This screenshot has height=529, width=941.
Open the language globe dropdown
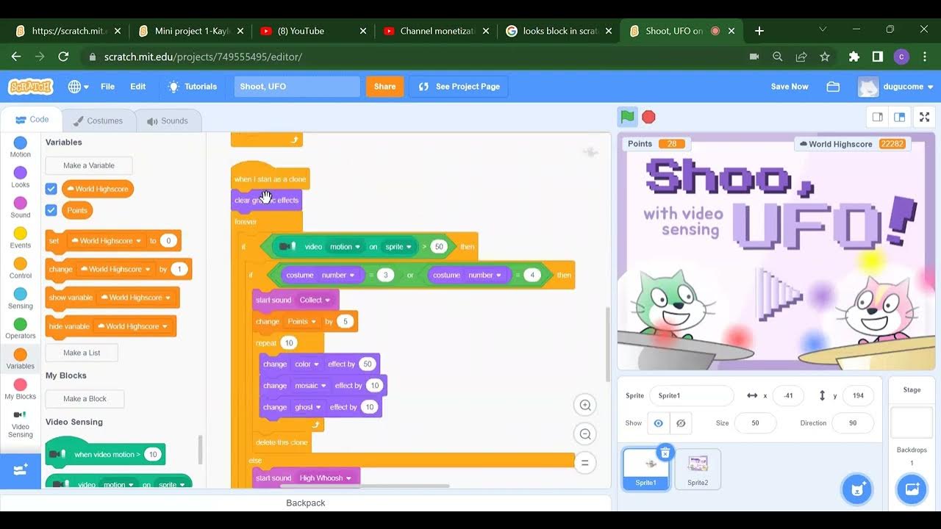coord(78,87)
